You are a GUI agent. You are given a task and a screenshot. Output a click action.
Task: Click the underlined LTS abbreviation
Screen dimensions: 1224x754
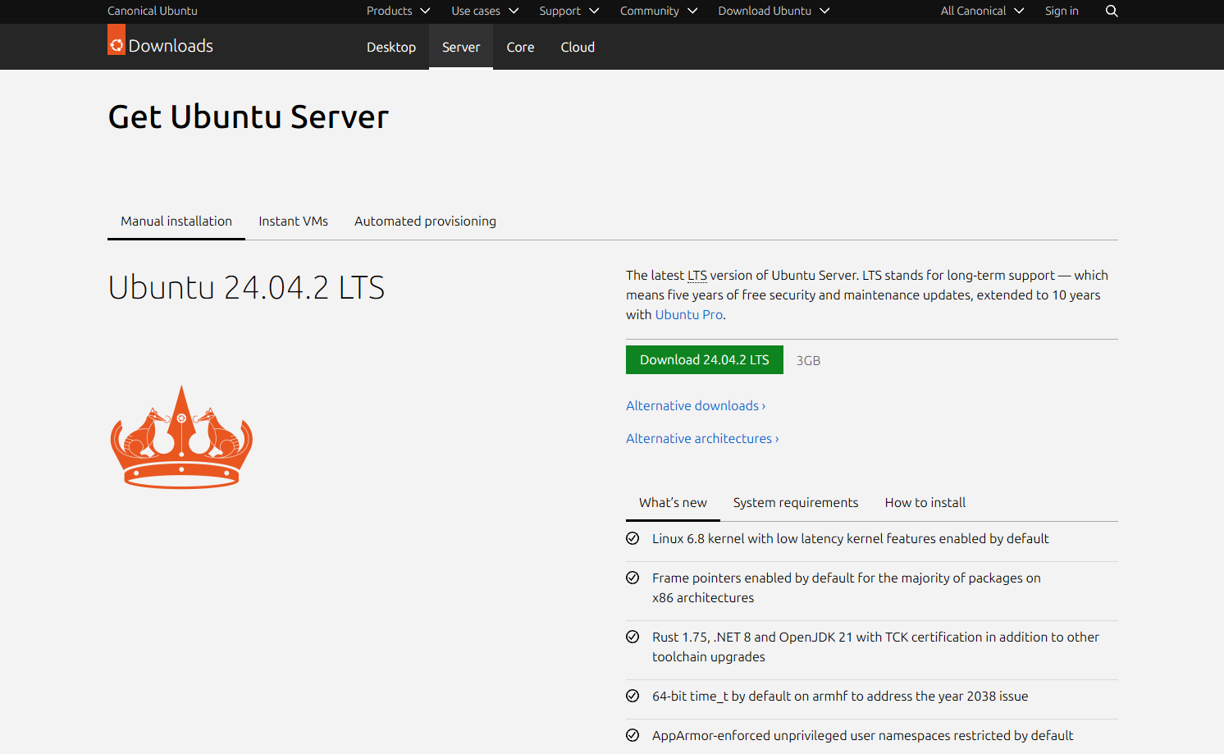tap(697, 276)
